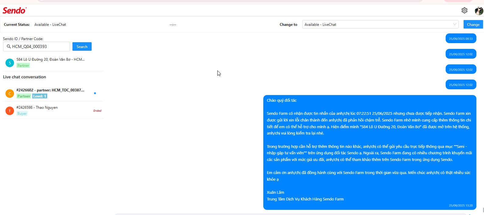Click the timestamp 25/06/2025 13:20
This screenshot has height=215, width=484.
click(x=461, y=206)
